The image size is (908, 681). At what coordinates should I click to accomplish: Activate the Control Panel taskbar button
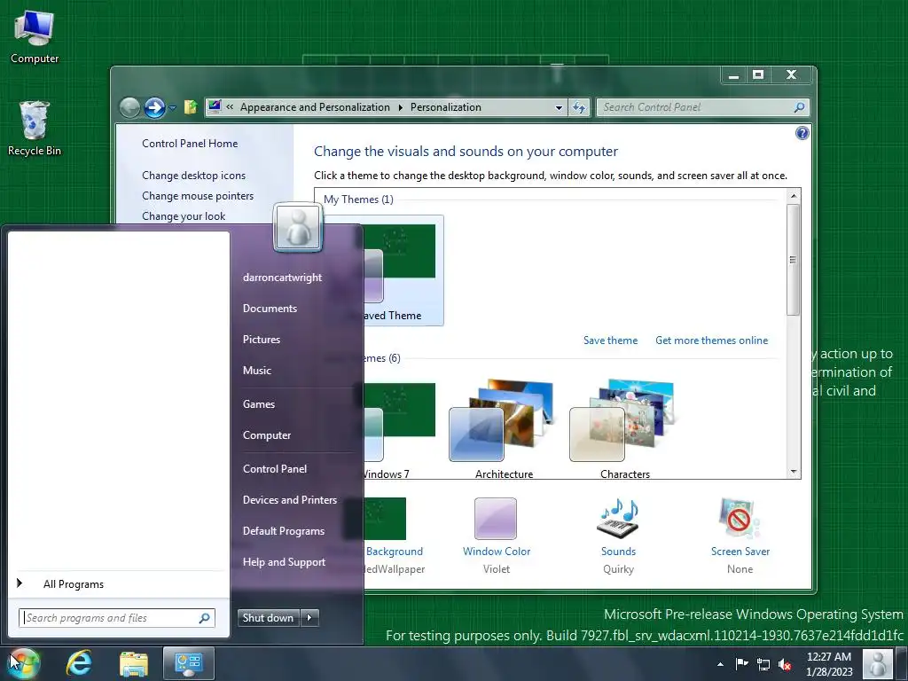(189, 663)
